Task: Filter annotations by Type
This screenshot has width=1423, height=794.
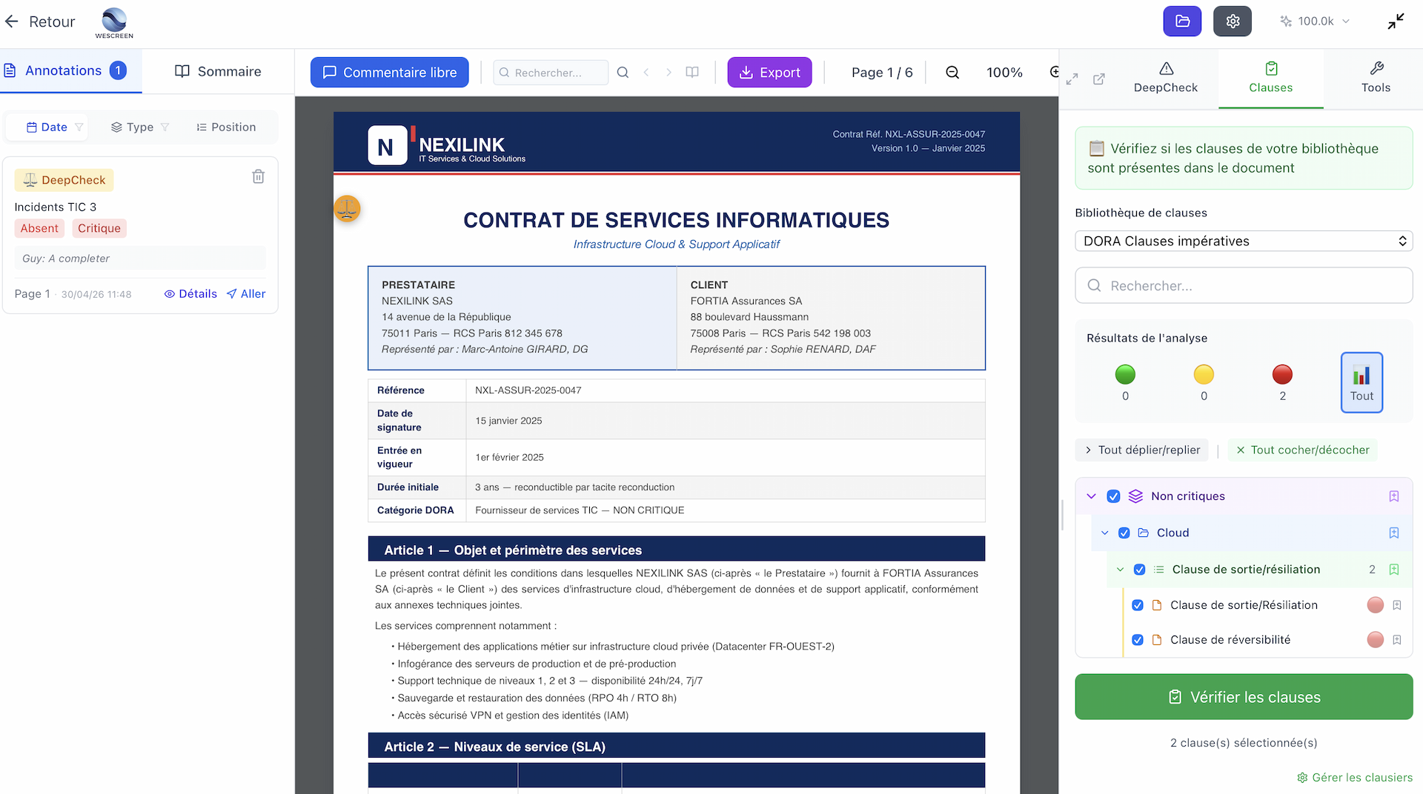Action: (x=139, y=127)
